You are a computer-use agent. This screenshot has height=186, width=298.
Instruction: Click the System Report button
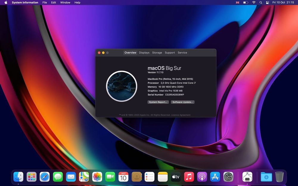(158, 102)
